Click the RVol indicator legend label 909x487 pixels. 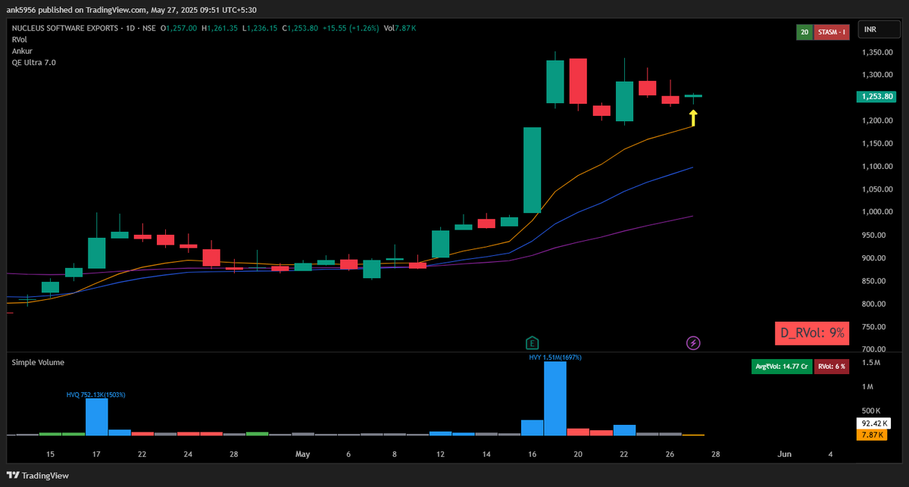pyautogui.click(x=19, y=39)
